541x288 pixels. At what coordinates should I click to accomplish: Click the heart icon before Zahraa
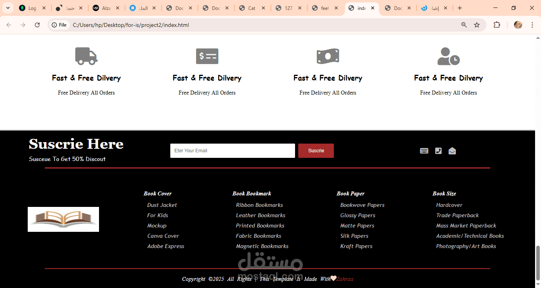tap(333, 278)
